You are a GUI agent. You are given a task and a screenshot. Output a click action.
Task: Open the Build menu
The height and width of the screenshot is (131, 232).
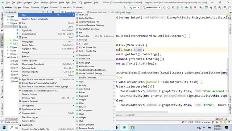(x=61, y=3)
